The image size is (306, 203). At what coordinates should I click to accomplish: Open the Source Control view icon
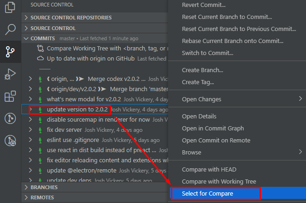(10, 52)
